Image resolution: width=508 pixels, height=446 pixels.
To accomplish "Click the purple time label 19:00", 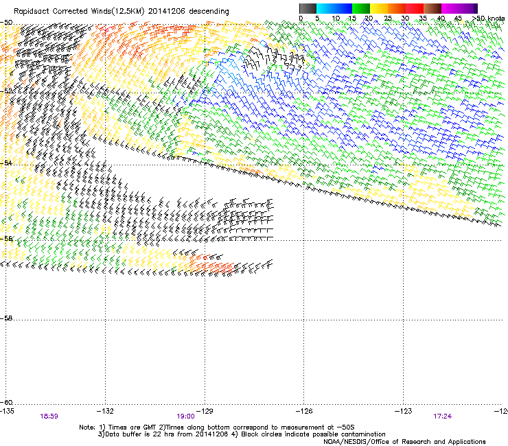I will click(x=185, y=416).
